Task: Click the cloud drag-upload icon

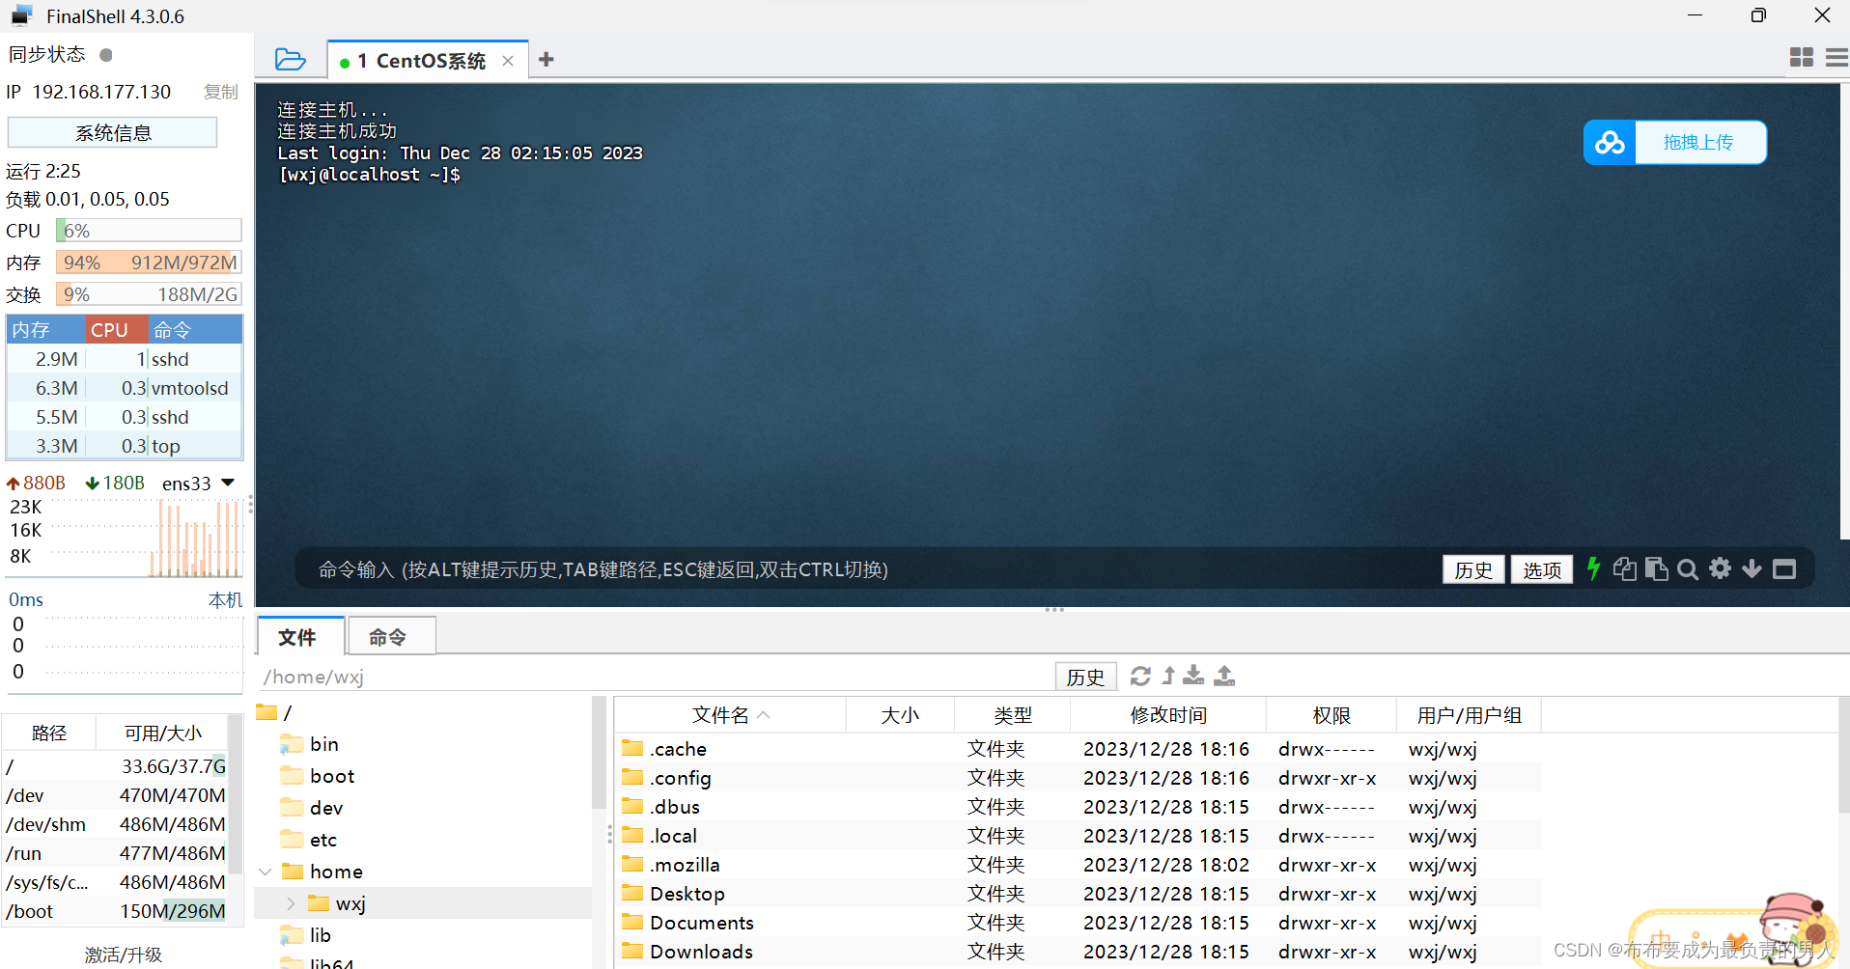Action: [1610, 143]
